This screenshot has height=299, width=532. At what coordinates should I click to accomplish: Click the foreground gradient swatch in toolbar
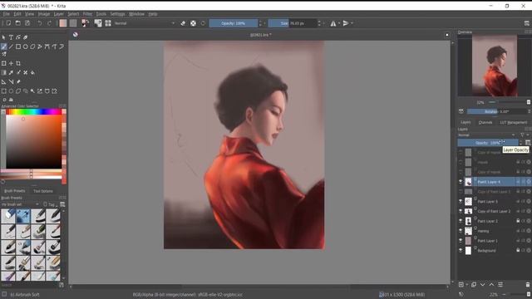coord(63,23)
